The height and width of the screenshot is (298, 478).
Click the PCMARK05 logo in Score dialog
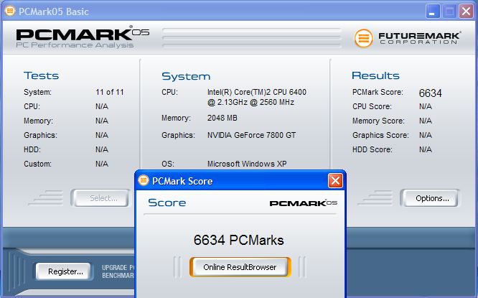click(304, 202)
